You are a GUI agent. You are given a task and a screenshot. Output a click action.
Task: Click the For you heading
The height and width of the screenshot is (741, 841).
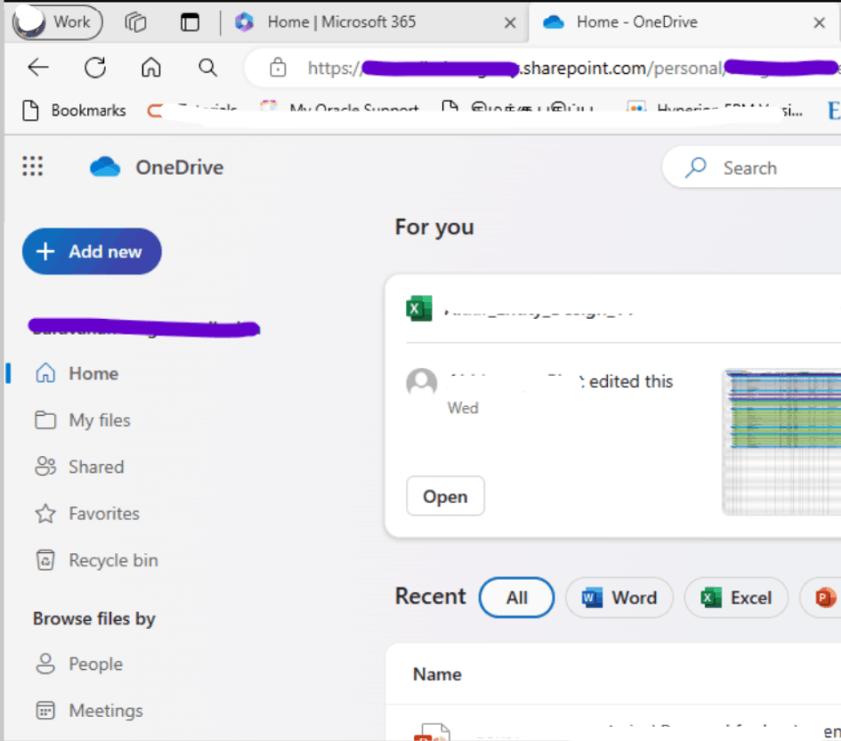pos(434,227)
